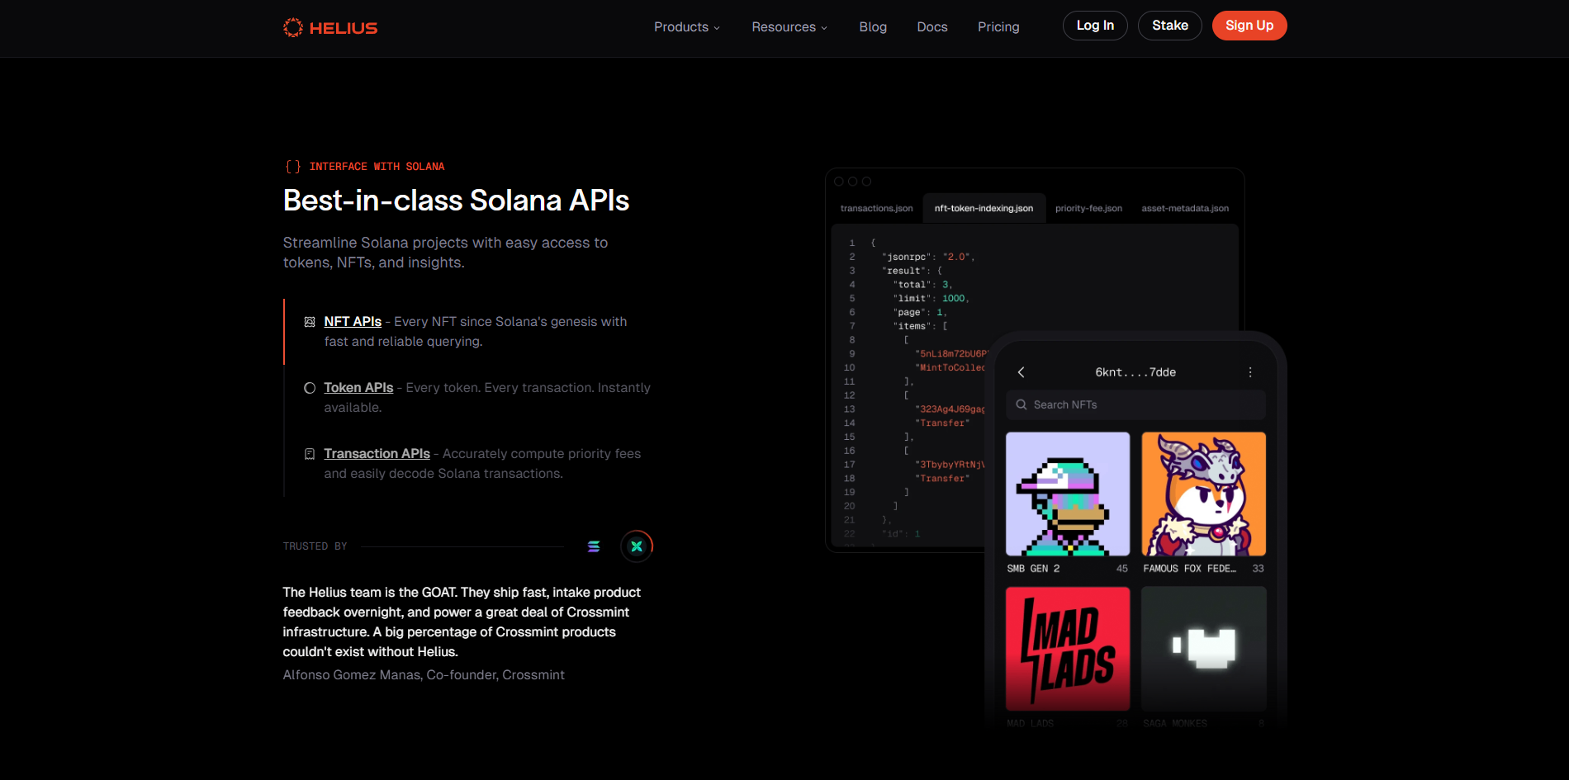Select the Solana icon next to Trusted By
Image resolution: width=1569 pixels, height=780 pixels.
coord(594,546)
